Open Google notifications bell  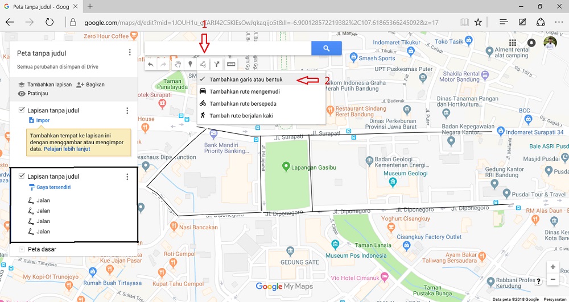click(x=531, y=43)
